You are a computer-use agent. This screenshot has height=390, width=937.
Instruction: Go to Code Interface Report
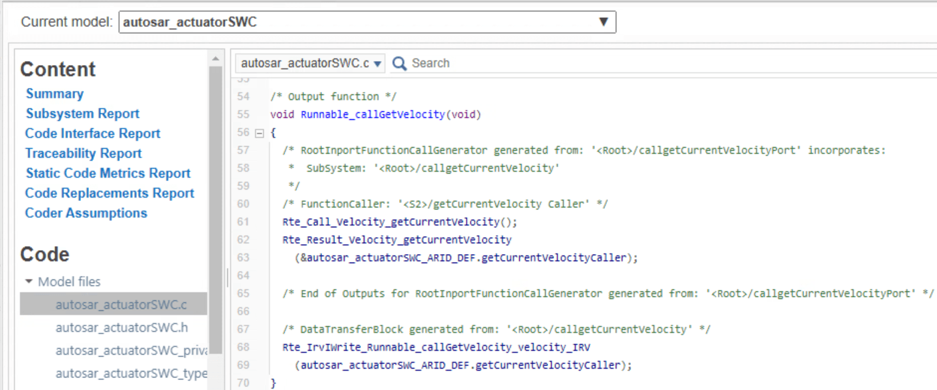(92, 133)
